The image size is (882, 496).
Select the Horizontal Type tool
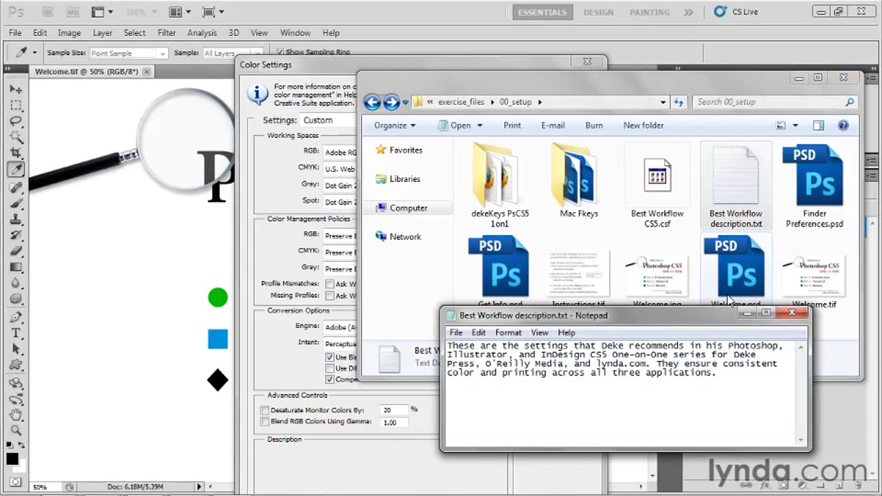point(16,333)
